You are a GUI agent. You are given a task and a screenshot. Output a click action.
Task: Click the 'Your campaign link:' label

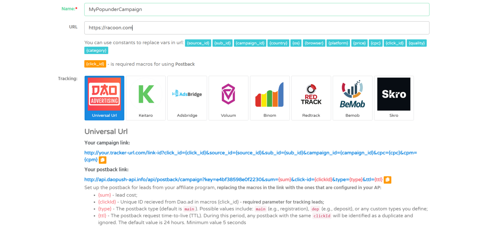click(107, 143)
